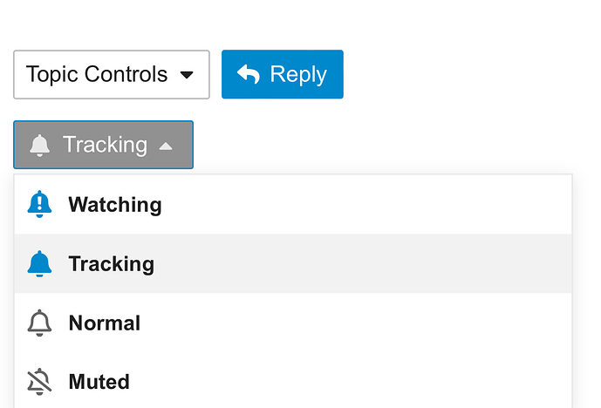
Task: Click the crossed-out Muted bell icon
Action: pyautogui.click(x=40, y=382)
